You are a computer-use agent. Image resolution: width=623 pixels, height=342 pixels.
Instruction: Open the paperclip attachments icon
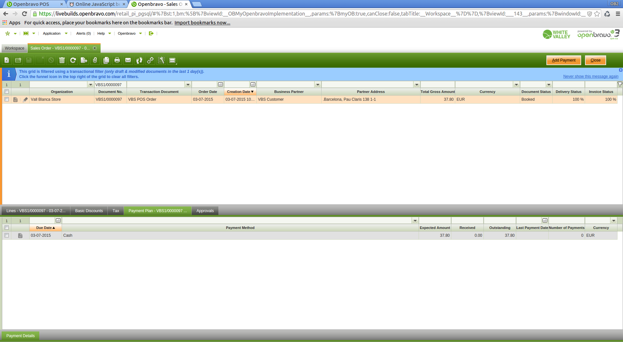[x=95, y=60]
